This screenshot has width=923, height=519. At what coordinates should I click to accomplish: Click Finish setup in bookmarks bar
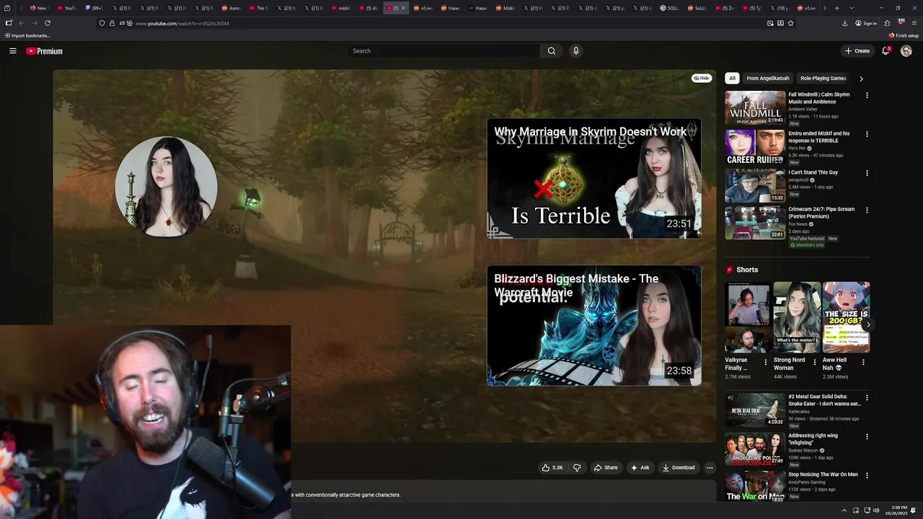click(904, 35)
